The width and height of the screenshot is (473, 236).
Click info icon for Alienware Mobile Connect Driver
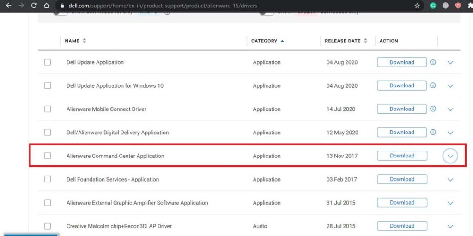[433, 109]
